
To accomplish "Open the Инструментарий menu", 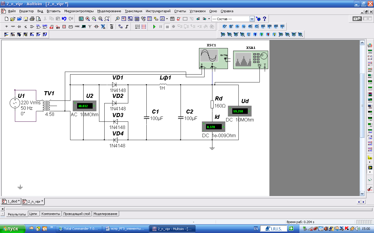I will [158, 11].
